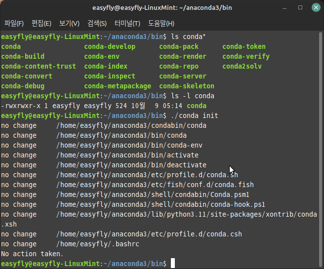
Task: Click the path ending in bin/deactivate
Action: (131, 165)
